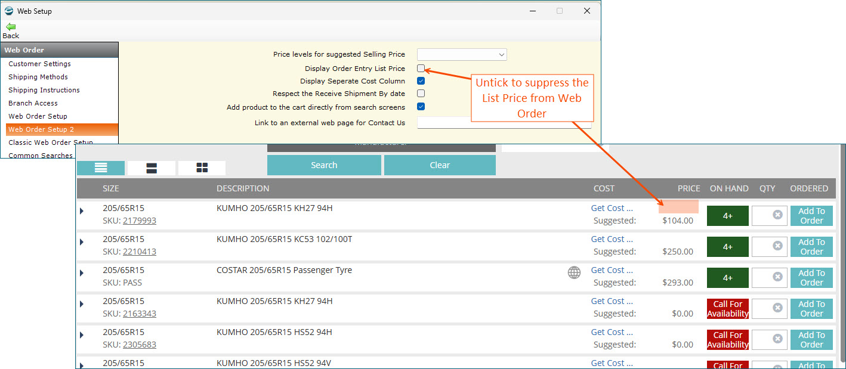Screen dimensions: 846x369
Task: Click globe icon on COSTAR Passenger Tyre row
Action: pyautogui.click(x=574, y=273)
